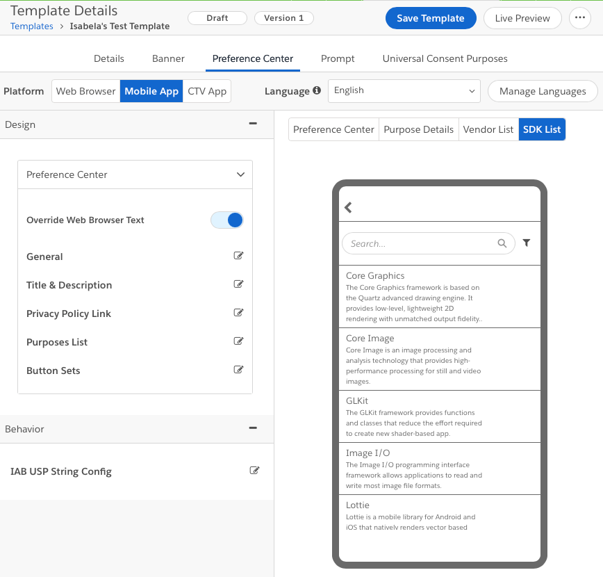Show the Purpose Details preview view
The height and width of the screenshot is (577, 603).
(418, 129)
